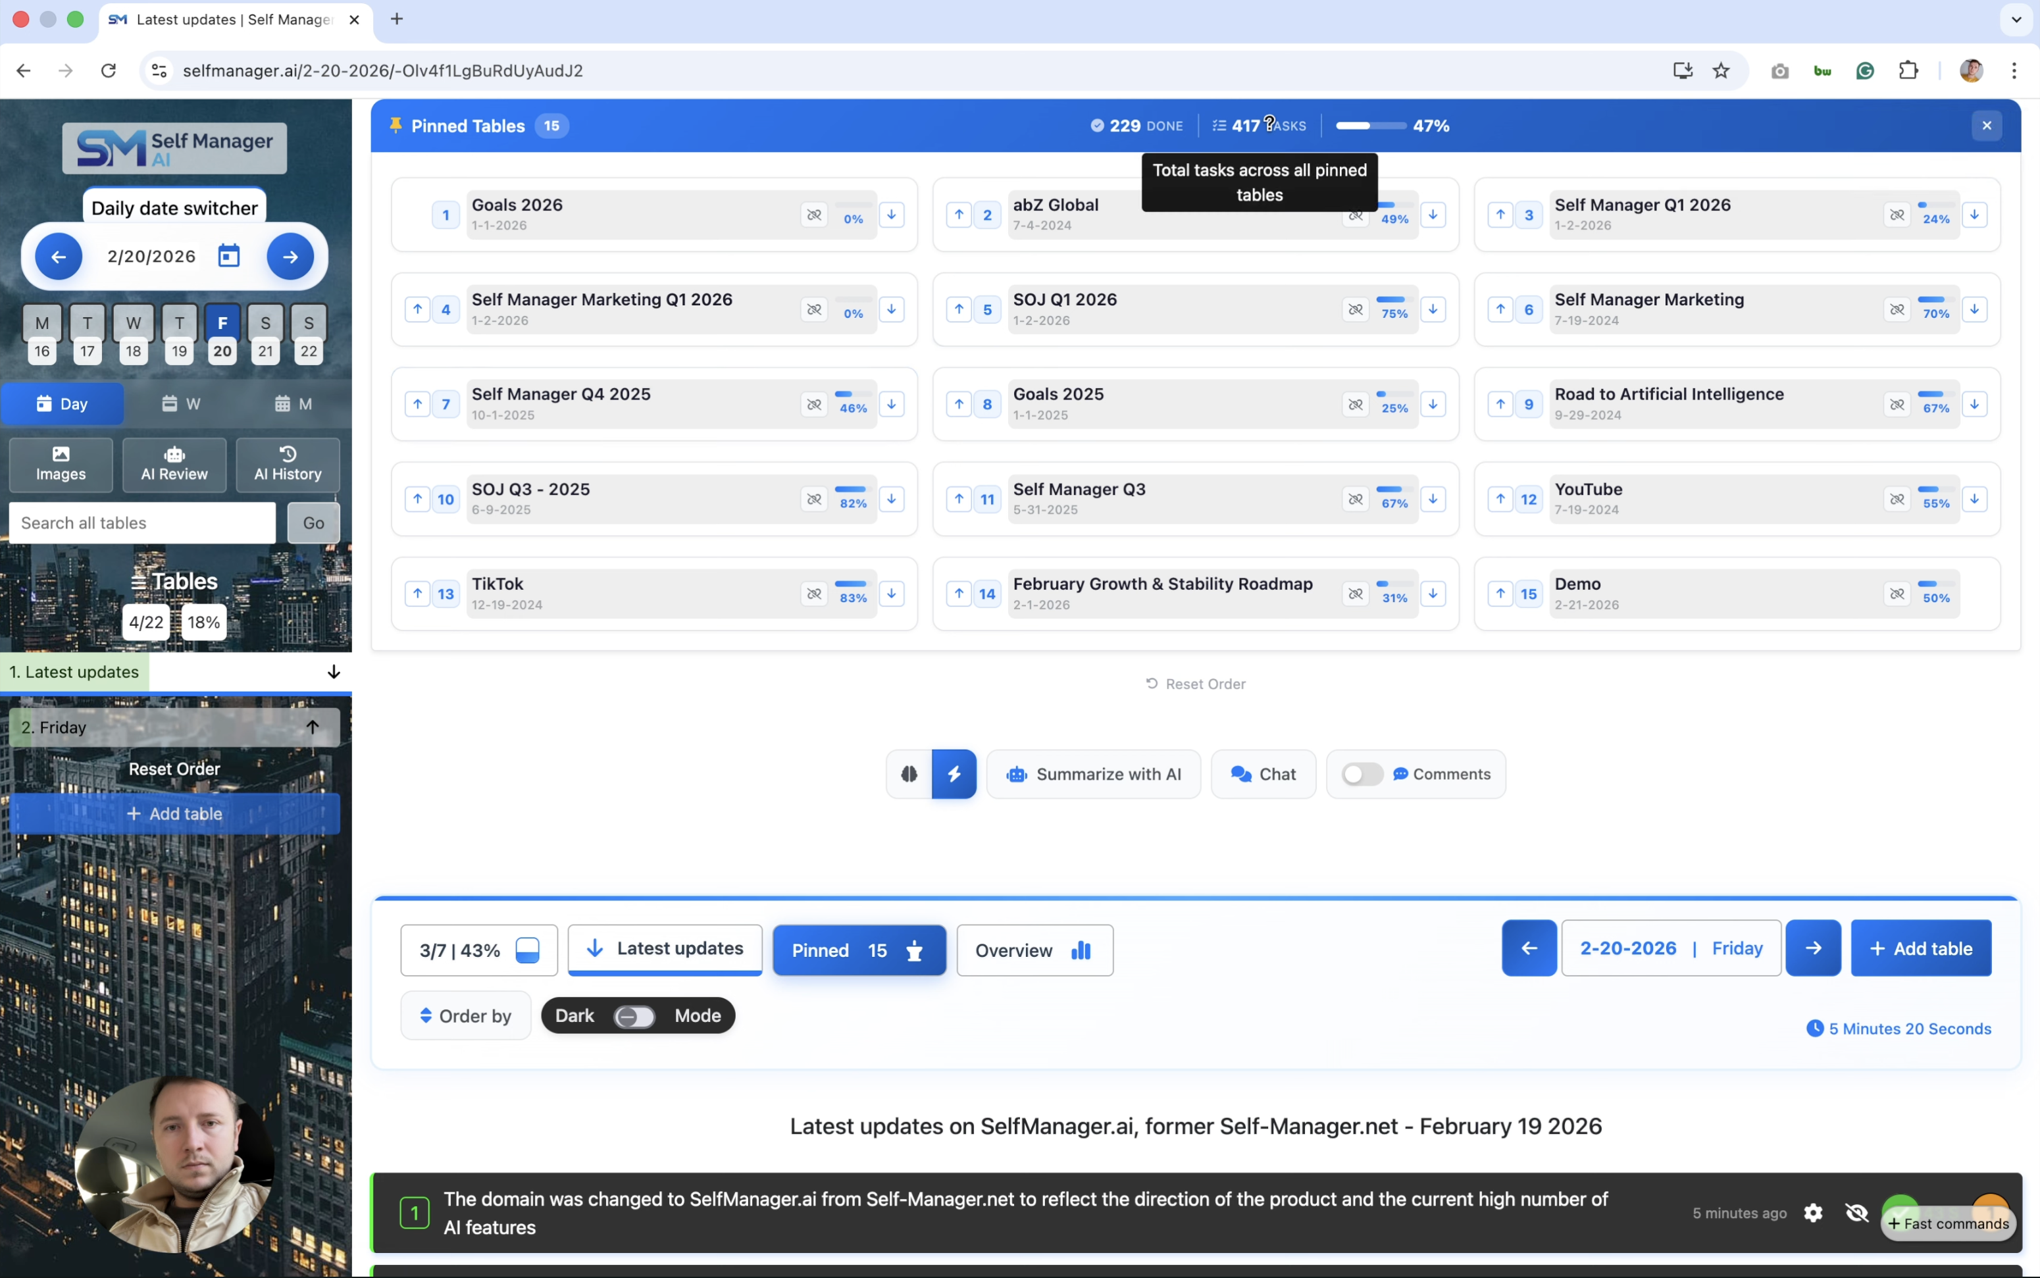Unpin the SOJ Q3 - 2025 table
Image resolution: width=2040 pixels, height=1278 pixels.
pyautogui.click(x=814, y=499)
